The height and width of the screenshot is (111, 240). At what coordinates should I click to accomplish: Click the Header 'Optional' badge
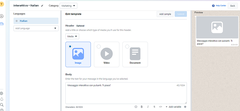coord(80,26)
